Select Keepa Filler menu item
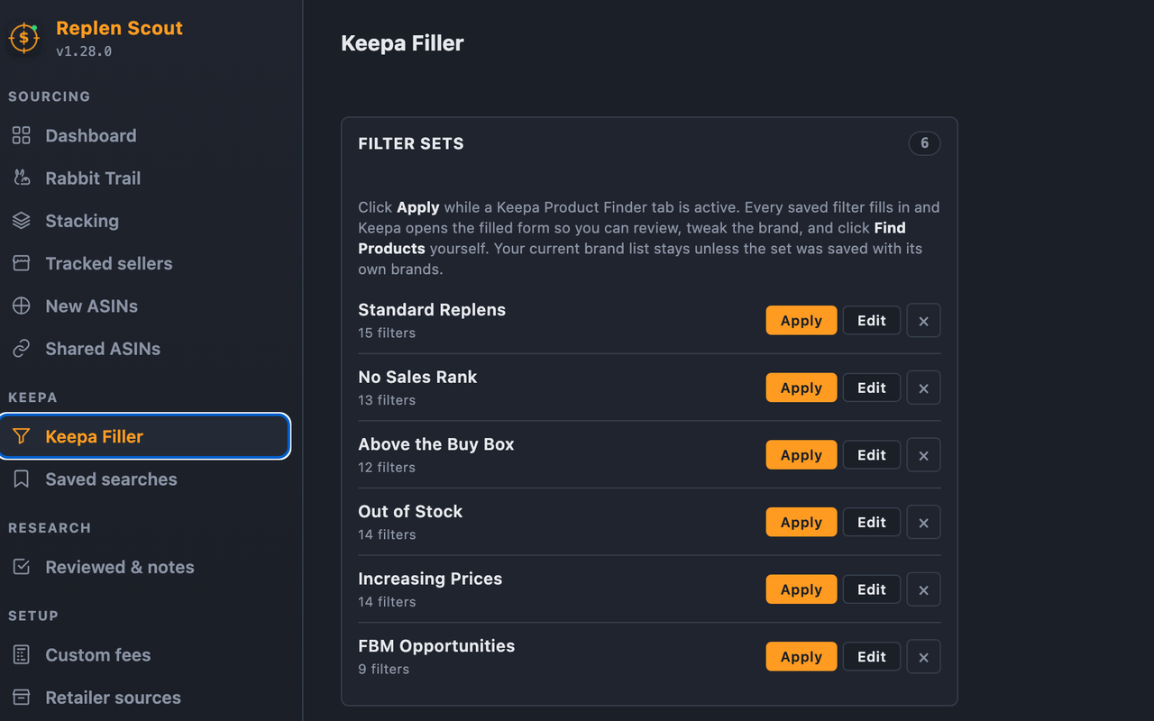The height and width of the screenshot is (721, 1154). (x=146, y=436)
